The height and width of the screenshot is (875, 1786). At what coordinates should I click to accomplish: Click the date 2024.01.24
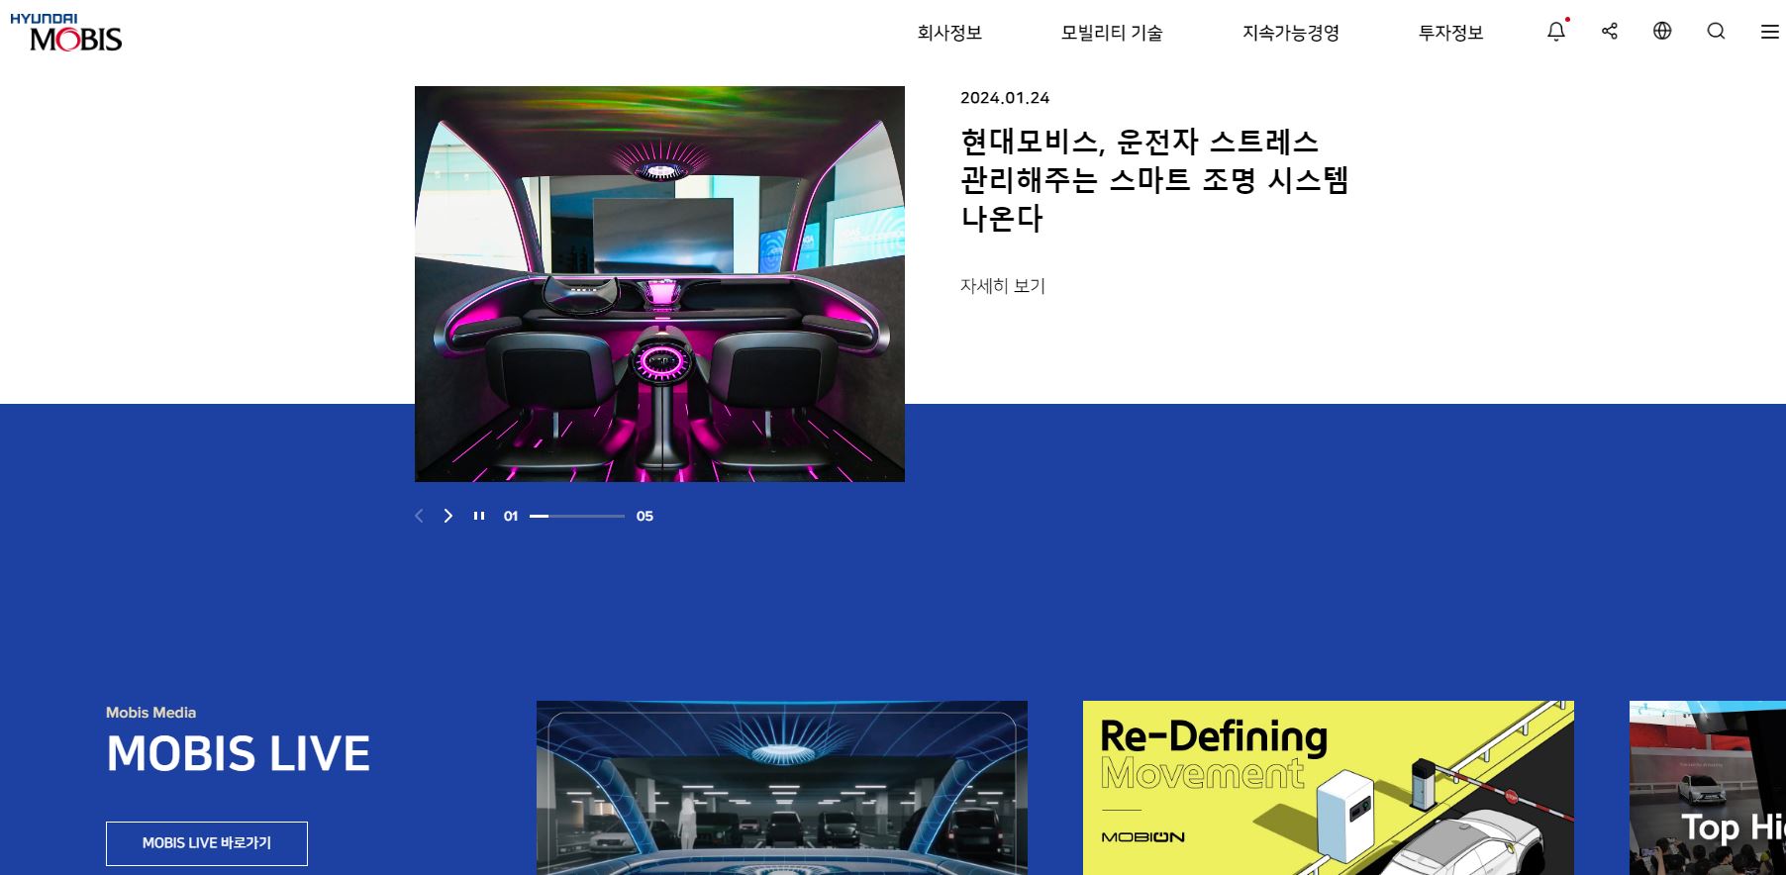1005,98
